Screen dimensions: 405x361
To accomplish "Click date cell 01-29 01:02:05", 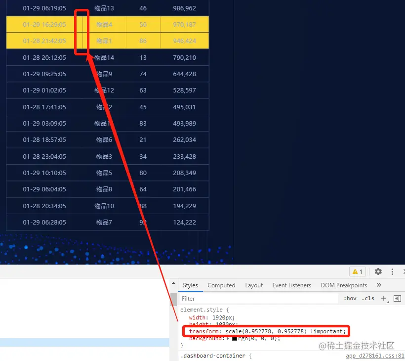I will 44,90.
